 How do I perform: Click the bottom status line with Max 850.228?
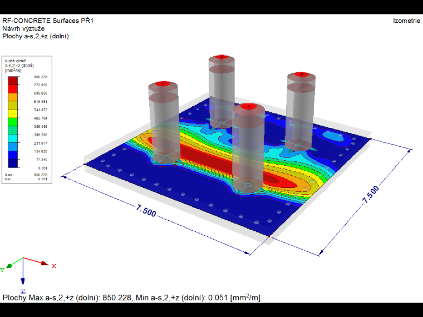click(131, 298)
